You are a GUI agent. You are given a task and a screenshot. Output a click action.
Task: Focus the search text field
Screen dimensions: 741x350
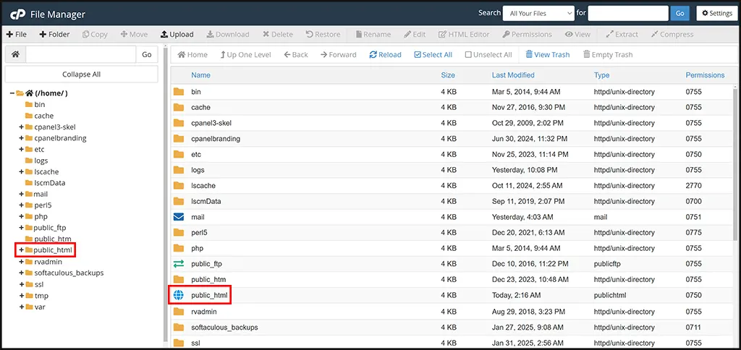coord(628,13)
